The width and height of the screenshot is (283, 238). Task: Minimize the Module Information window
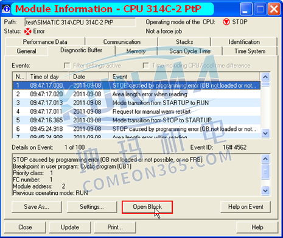coord(246,9)
